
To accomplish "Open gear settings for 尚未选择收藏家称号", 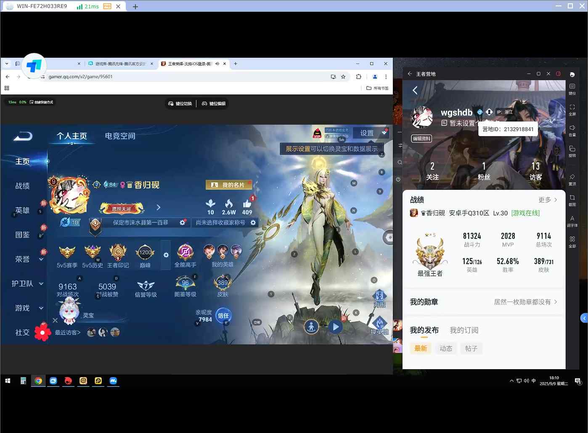I will 253,223.
